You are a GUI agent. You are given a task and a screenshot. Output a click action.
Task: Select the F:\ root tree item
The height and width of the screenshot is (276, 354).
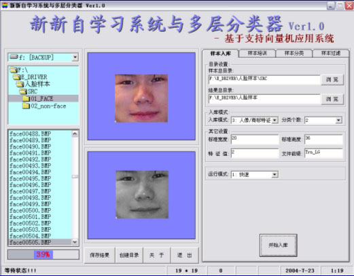pyautogui.click(x=19, y=70)
